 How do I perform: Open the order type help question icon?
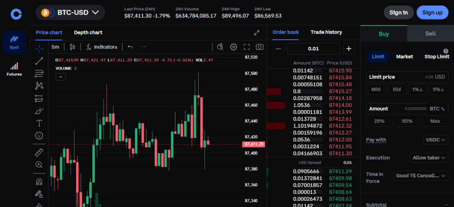point(446,51)
